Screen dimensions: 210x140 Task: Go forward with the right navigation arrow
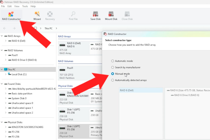[14, 28]
